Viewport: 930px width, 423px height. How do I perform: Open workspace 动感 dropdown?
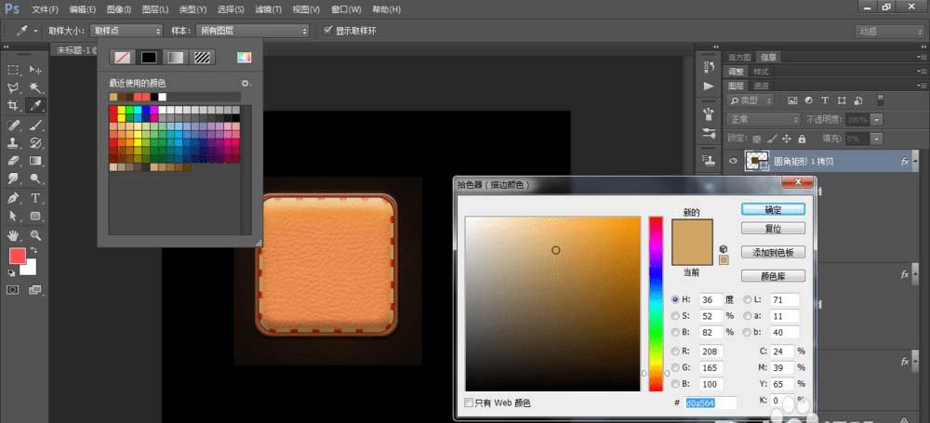890,32
